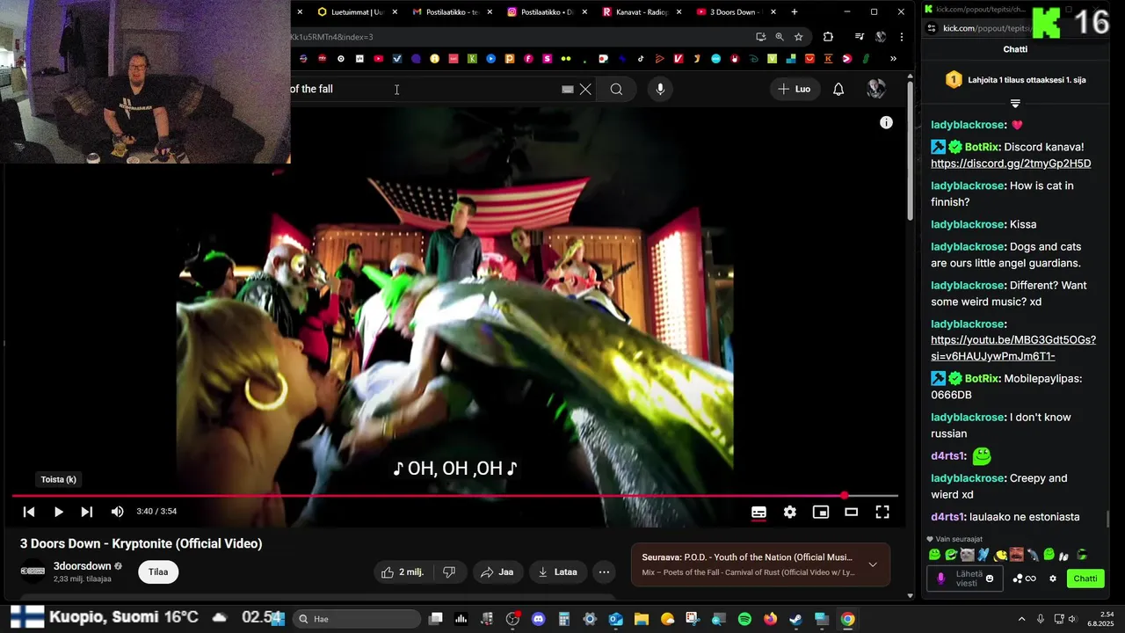Open File Explorer from the taskbar

(642, 619)
